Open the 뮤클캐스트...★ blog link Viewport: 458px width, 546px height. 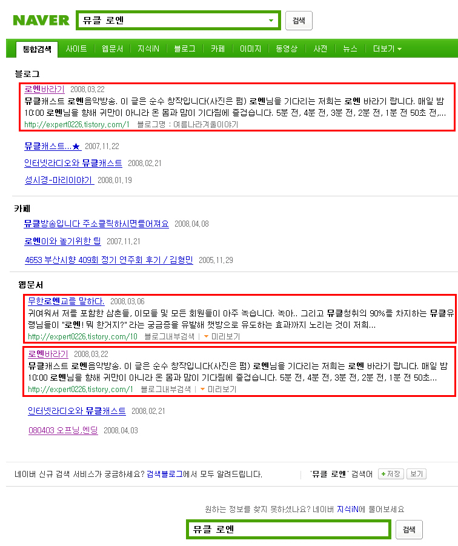point(53,146)
